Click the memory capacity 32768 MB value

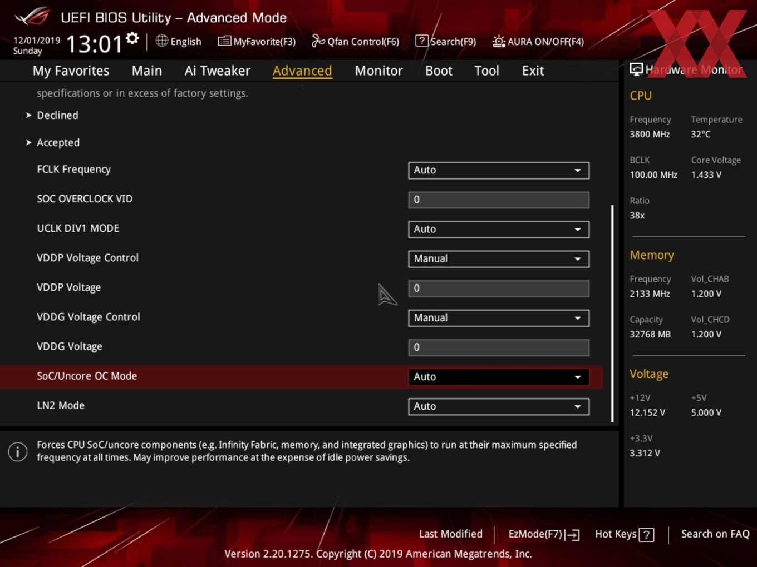[650, 334]
